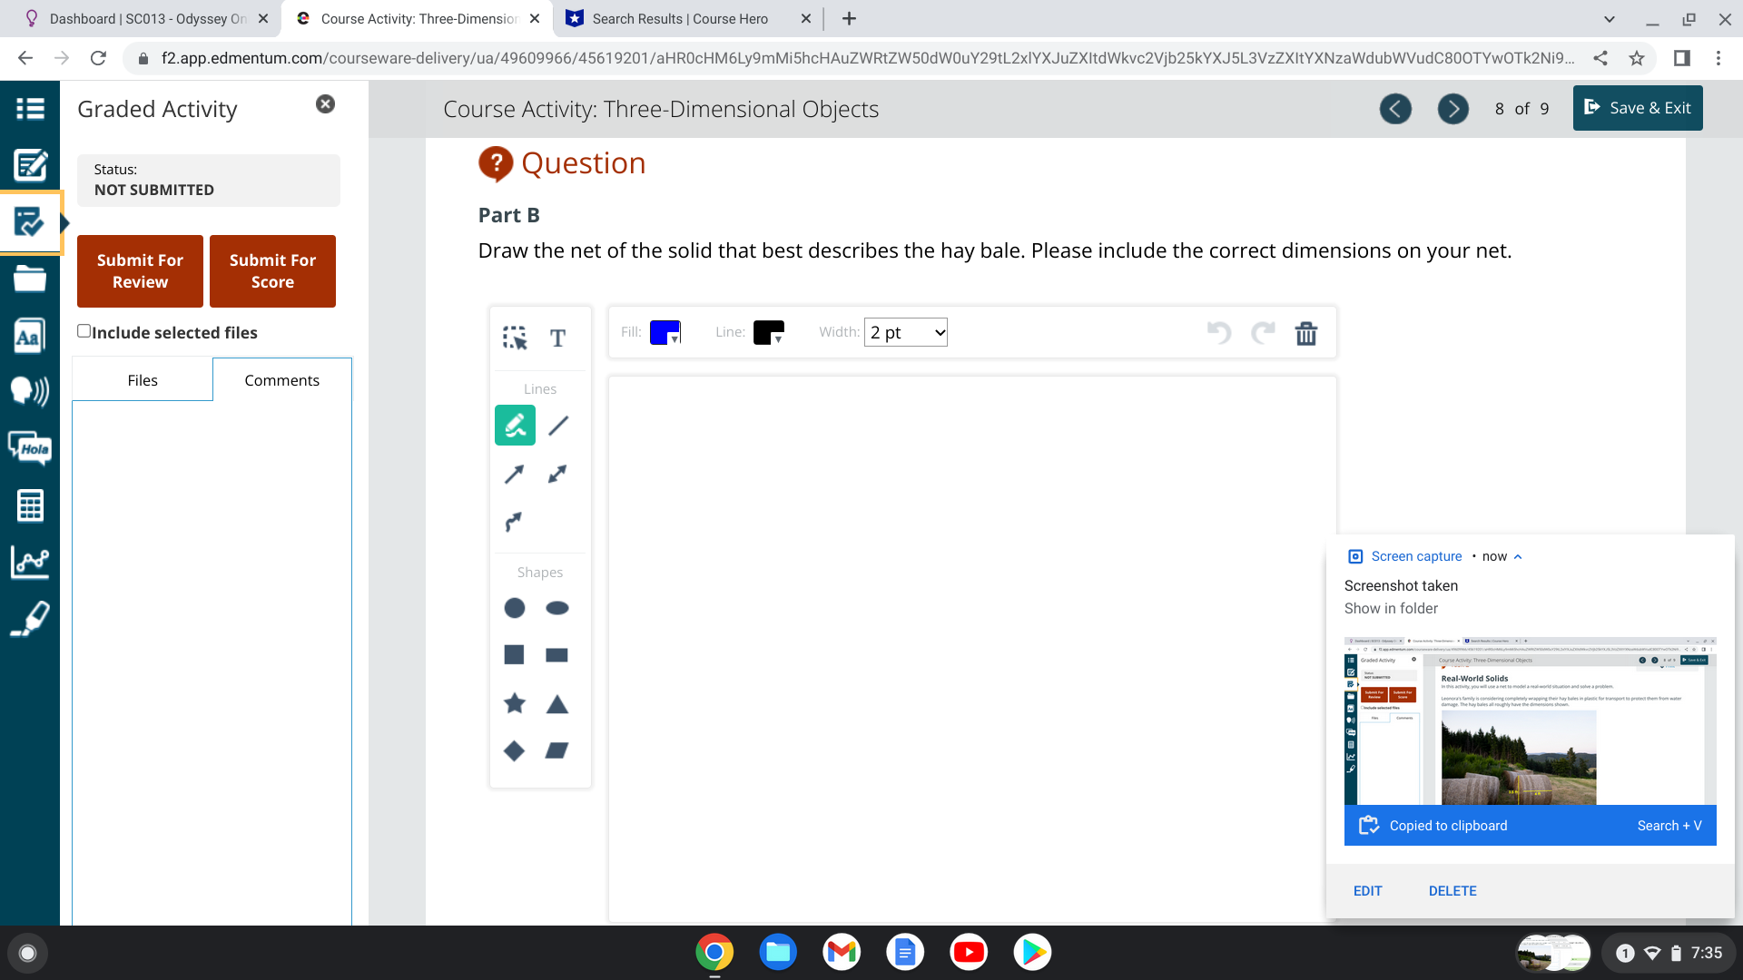This screenshot has width=1743, height=980.
Task: Select the circle shape tool
Action: coord(515,607)
